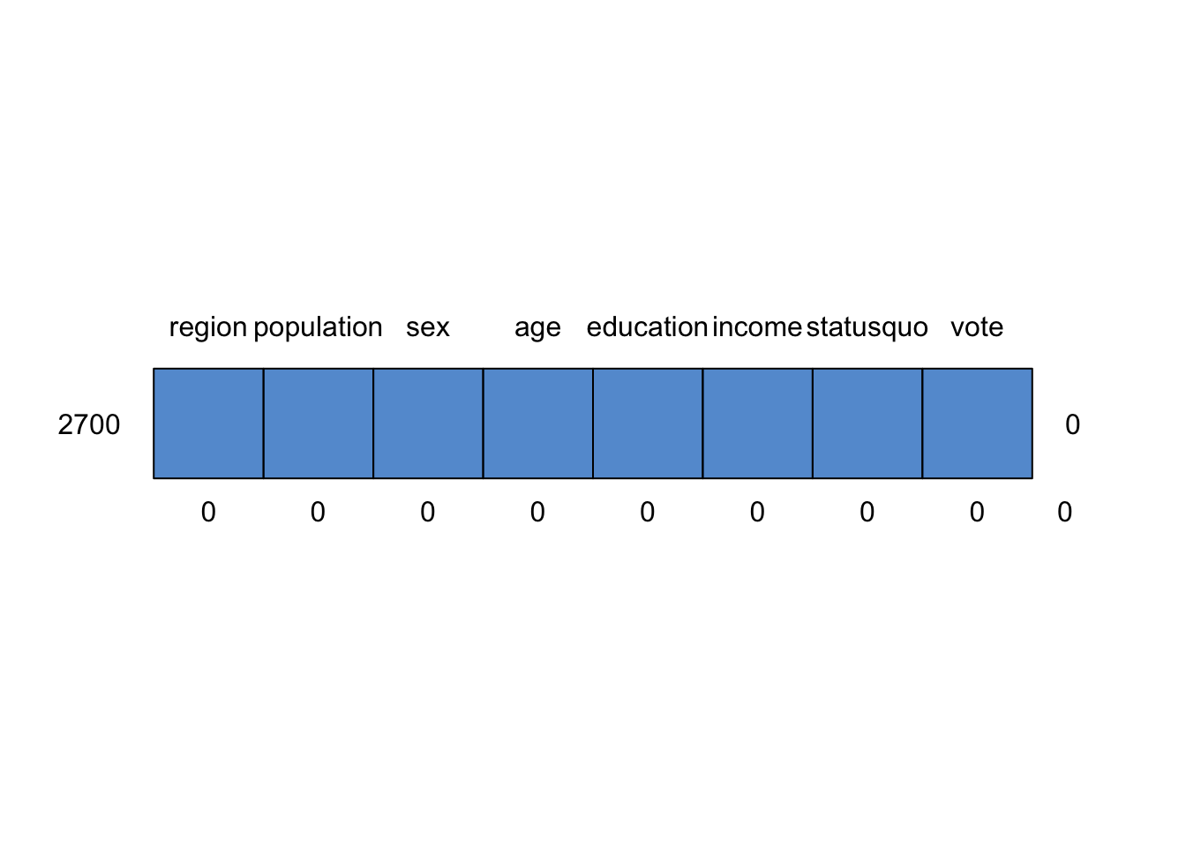Select the blue cell beneath 'income'

pyautogui.click(x=757, y=423)
